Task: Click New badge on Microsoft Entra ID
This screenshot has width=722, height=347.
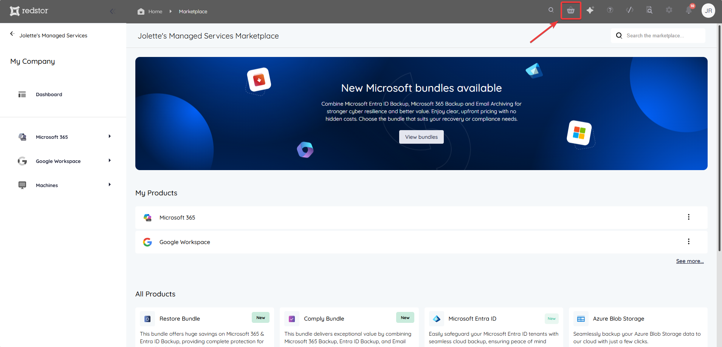Action: (552, 319)
